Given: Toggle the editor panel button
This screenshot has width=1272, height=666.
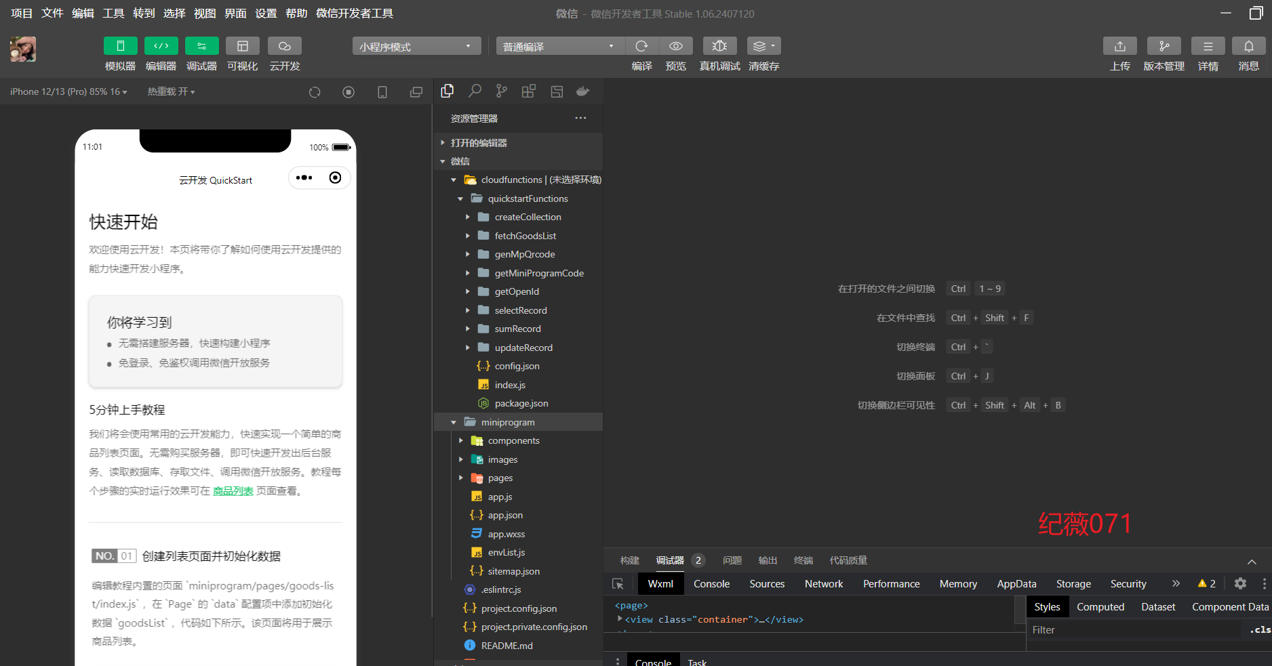Looking at the screenshot, I should [161, 46].
